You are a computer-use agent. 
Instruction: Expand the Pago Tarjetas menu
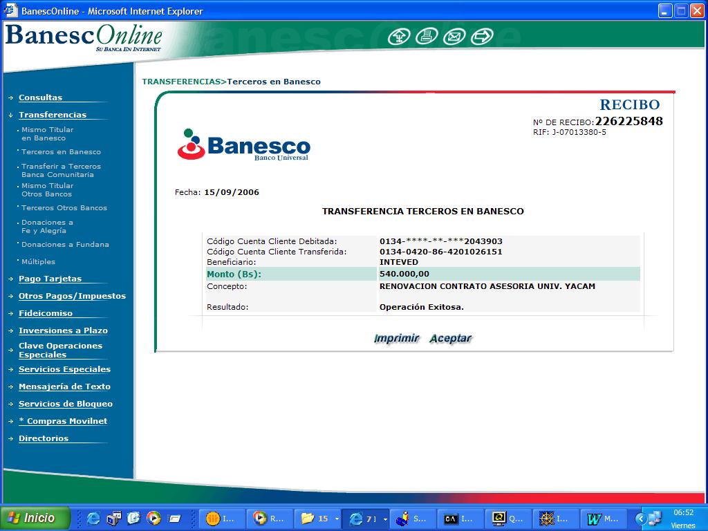click(x=50, y=279)
